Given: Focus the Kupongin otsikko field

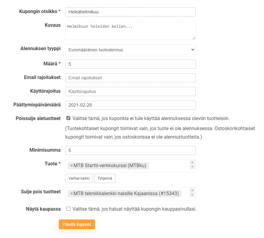Looking at the screenshot, I should tap(130, 12).
